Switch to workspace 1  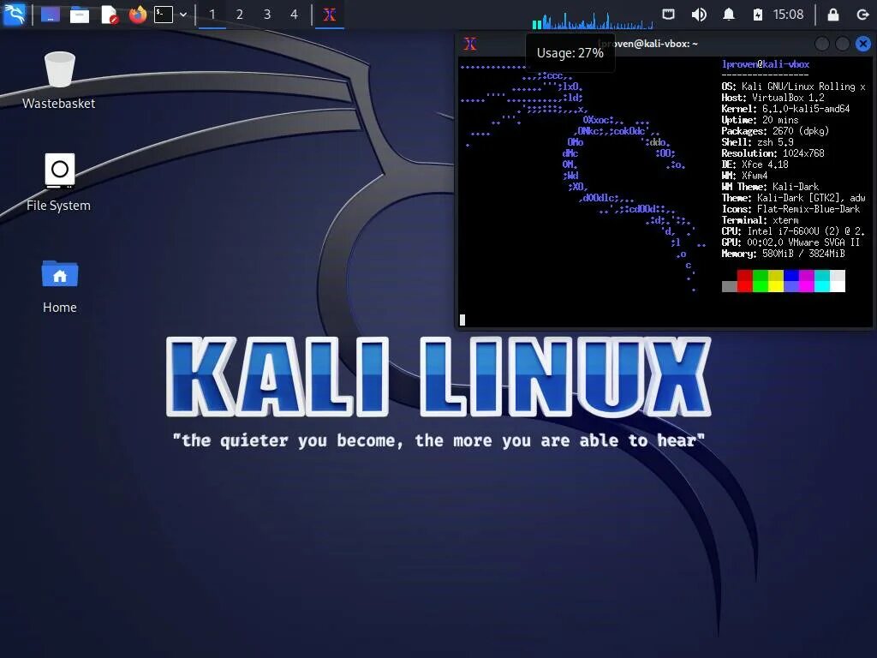pos(212,15)
